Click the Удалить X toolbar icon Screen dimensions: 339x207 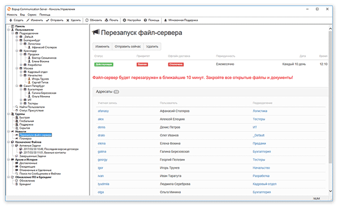(x=68, y=20)
